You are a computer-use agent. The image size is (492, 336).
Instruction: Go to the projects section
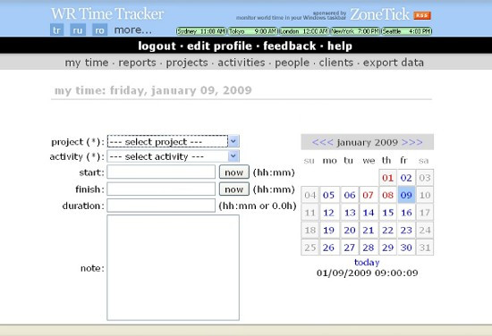187,63
